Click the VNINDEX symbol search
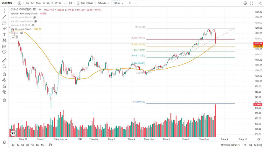 pyautogui.click(x=7, y=3)
